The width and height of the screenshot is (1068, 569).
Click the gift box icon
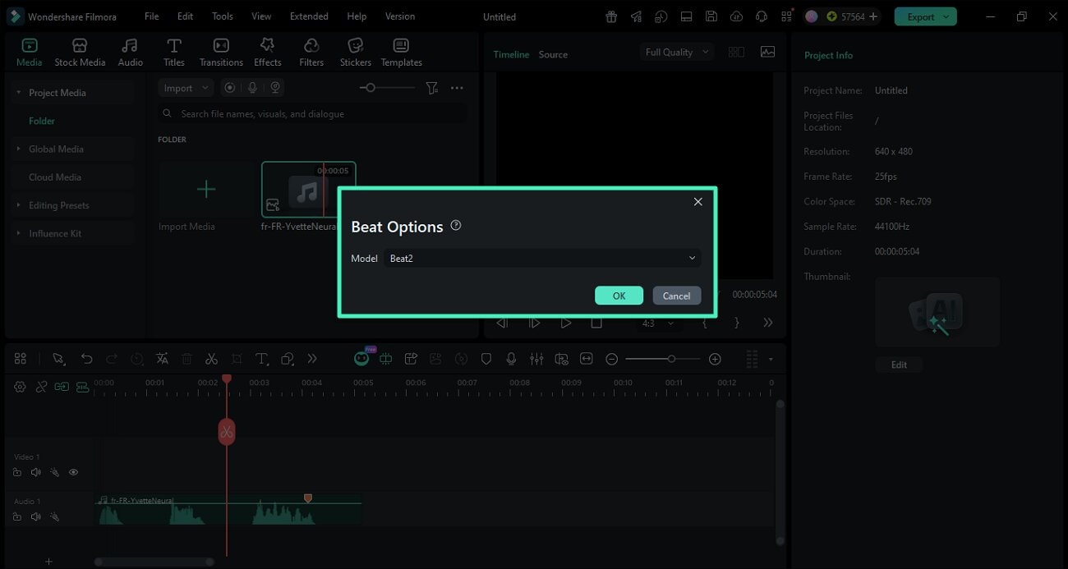point(611,16)
